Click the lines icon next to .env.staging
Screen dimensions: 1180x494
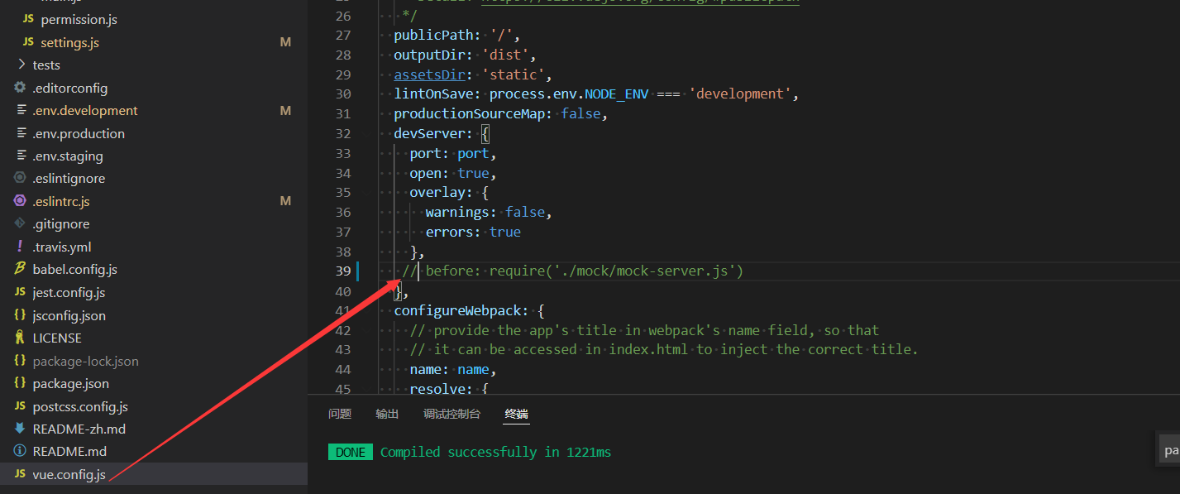[21, 156]
